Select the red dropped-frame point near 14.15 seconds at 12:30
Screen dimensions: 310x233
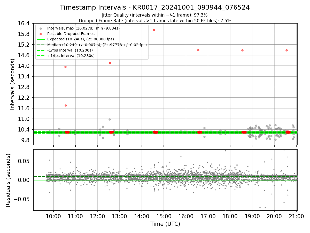(x=110, y=63)
